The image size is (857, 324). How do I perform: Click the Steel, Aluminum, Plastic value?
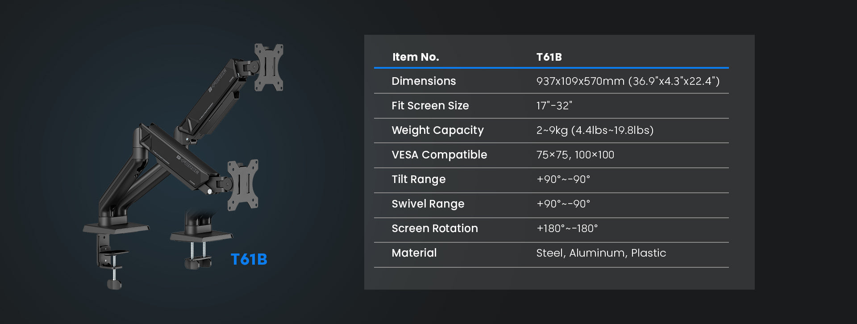coord(601,253)
